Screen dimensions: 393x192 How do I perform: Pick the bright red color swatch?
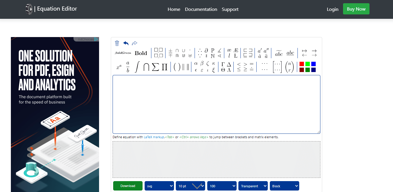pyautogui.click(x=302, y=64)
